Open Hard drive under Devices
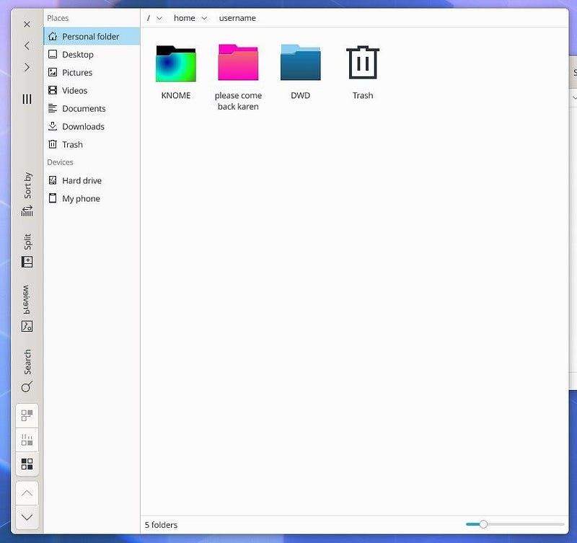 click(x=92, y=180)
